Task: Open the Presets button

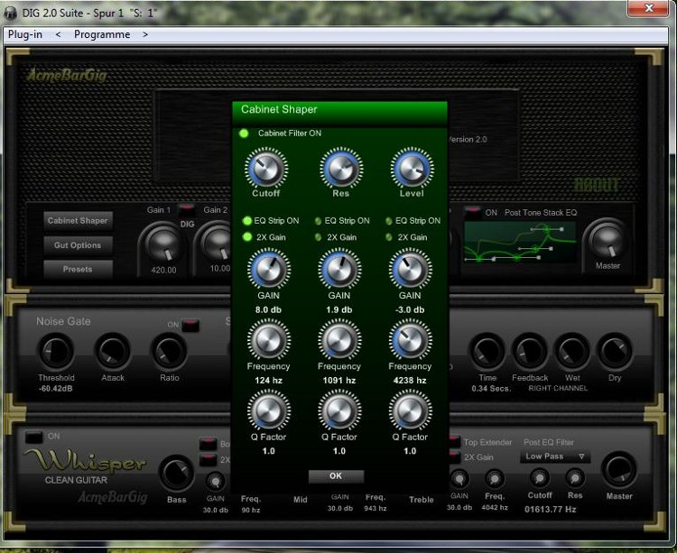Action: point(78,269)
